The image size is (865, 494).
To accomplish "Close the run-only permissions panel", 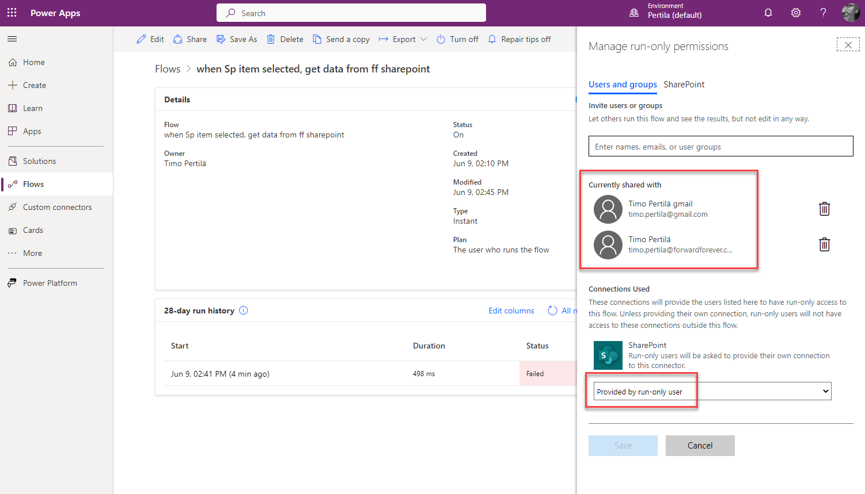I will click(848, 45).
